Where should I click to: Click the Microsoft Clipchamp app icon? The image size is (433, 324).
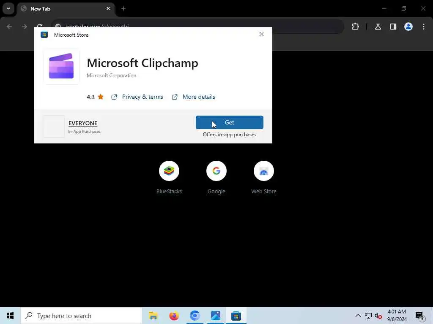coord(61,66)
